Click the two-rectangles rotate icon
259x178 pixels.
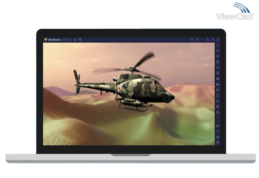(218, 101)
